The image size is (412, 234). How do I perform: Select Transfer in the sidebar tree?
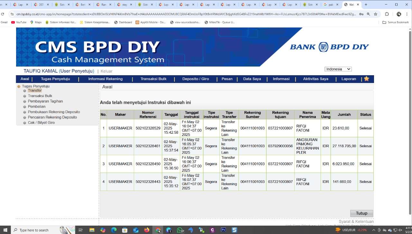(35, 91)
